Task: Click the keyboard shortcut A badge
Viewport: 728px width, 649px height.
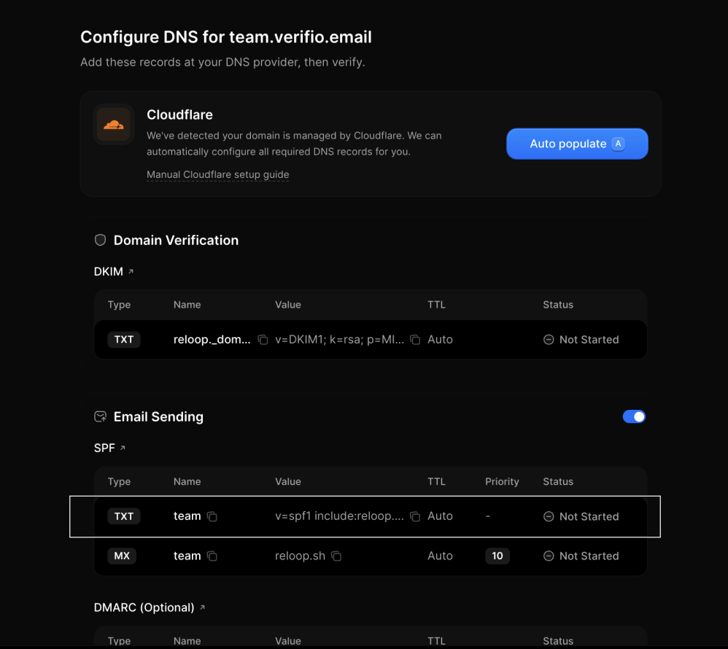Action: 618,144
